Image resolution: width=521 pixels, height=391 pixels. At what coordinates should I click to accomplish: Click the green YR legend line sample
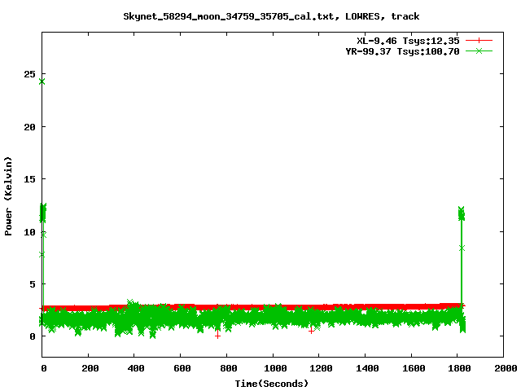[479, 51]
